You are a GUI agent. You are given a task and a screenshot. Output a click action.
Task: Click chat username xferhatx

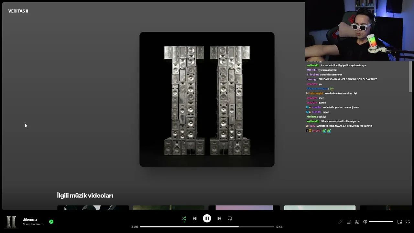pos(311,116)
